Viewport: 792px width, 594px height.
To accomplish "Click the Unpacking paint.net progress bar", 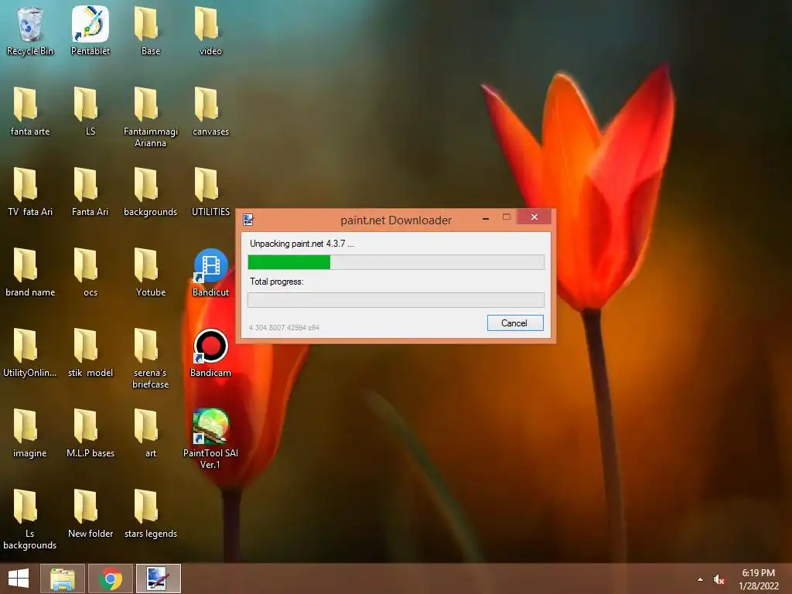I will point(396,262).
